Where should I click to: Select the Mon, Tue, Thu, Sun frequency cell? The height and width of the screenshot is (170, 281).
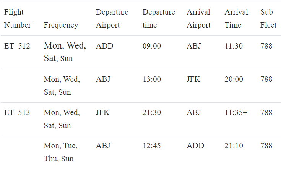click(60, 152)
